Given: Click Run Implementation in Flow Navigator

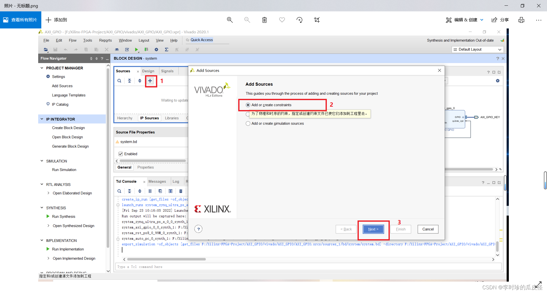Looking at the screenshot, I should pos(68,249).
